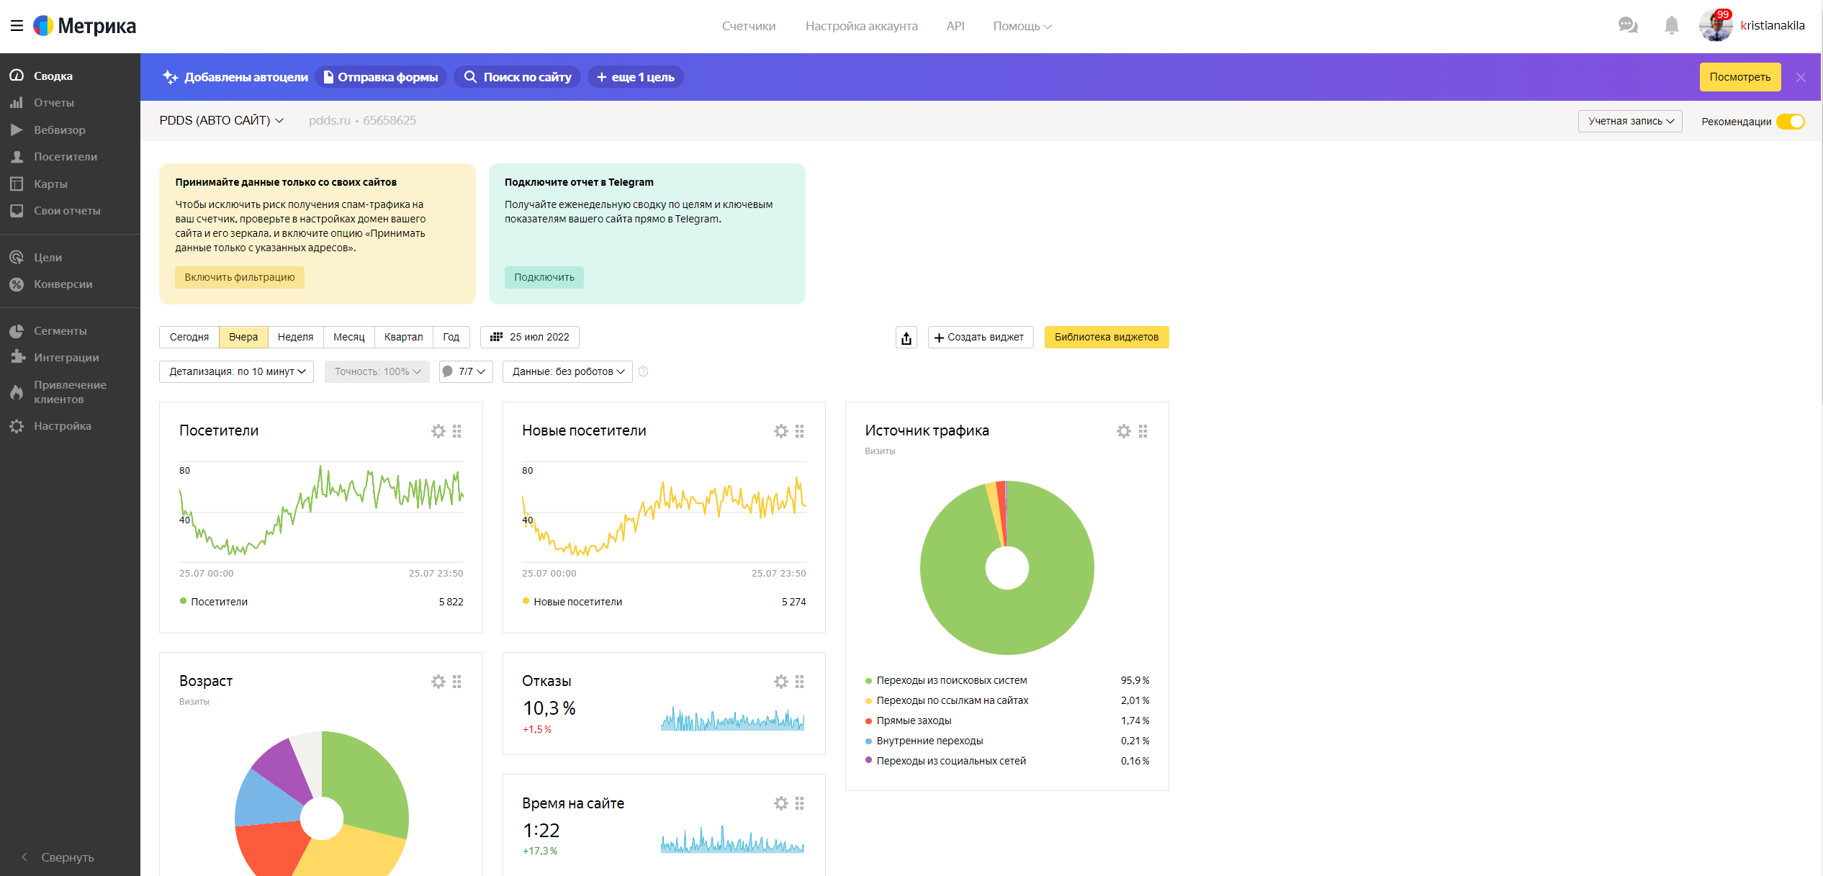1823x876 pixels.
Task: Select the Неделя period option
Action: [295, 338]
